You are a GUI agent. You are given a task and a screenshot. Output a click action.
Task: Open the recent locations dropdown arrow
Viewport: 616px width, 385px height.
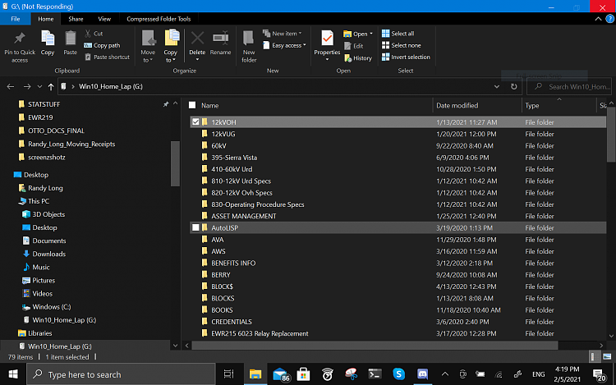click(39, 87)
